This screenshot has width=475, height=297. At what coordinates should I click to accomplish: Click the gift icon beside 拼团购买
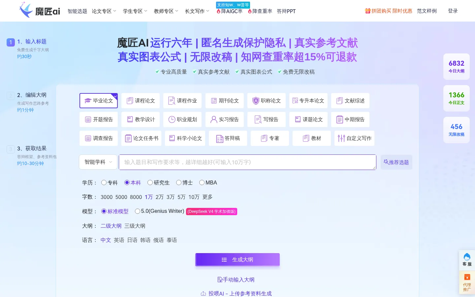(x=368, y=11)
